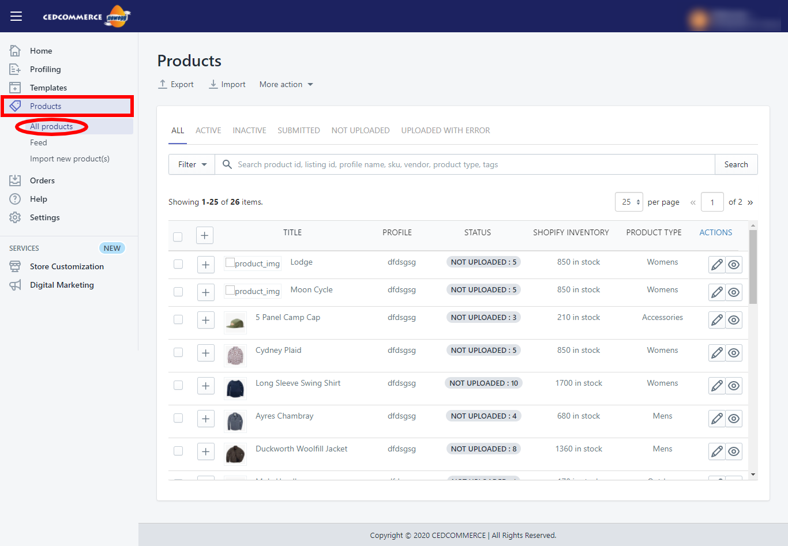Click the product table vertical scrollbar
788x546 pixels.
[x=753, y=267]
